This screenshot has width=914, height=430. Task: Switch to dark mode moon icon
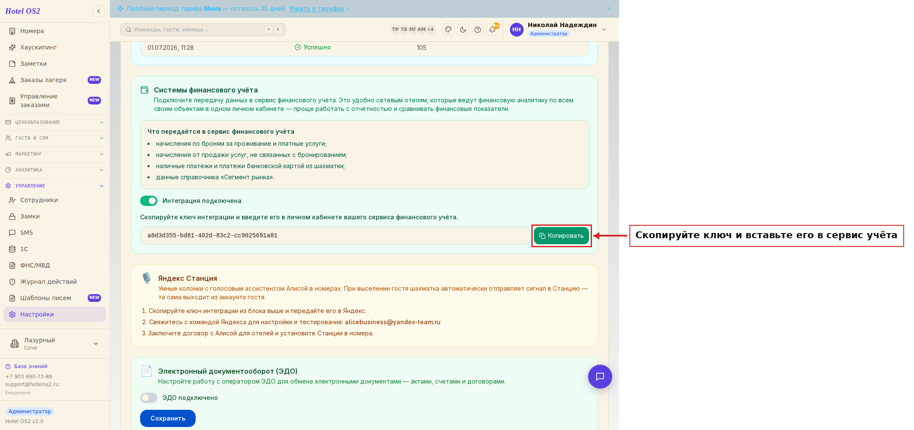coord(463,30)
